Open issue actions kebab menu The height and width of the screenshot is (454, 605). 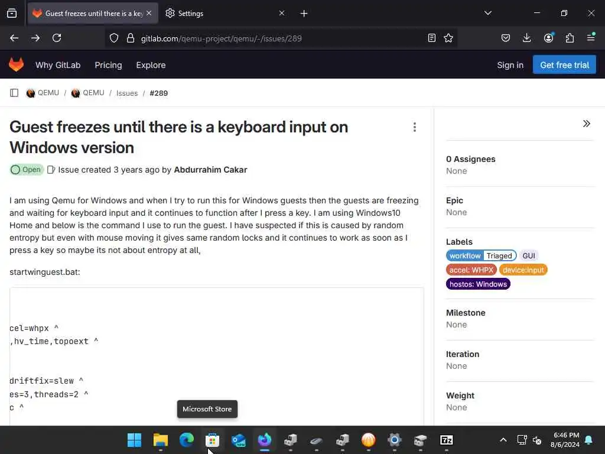(414, 127)
